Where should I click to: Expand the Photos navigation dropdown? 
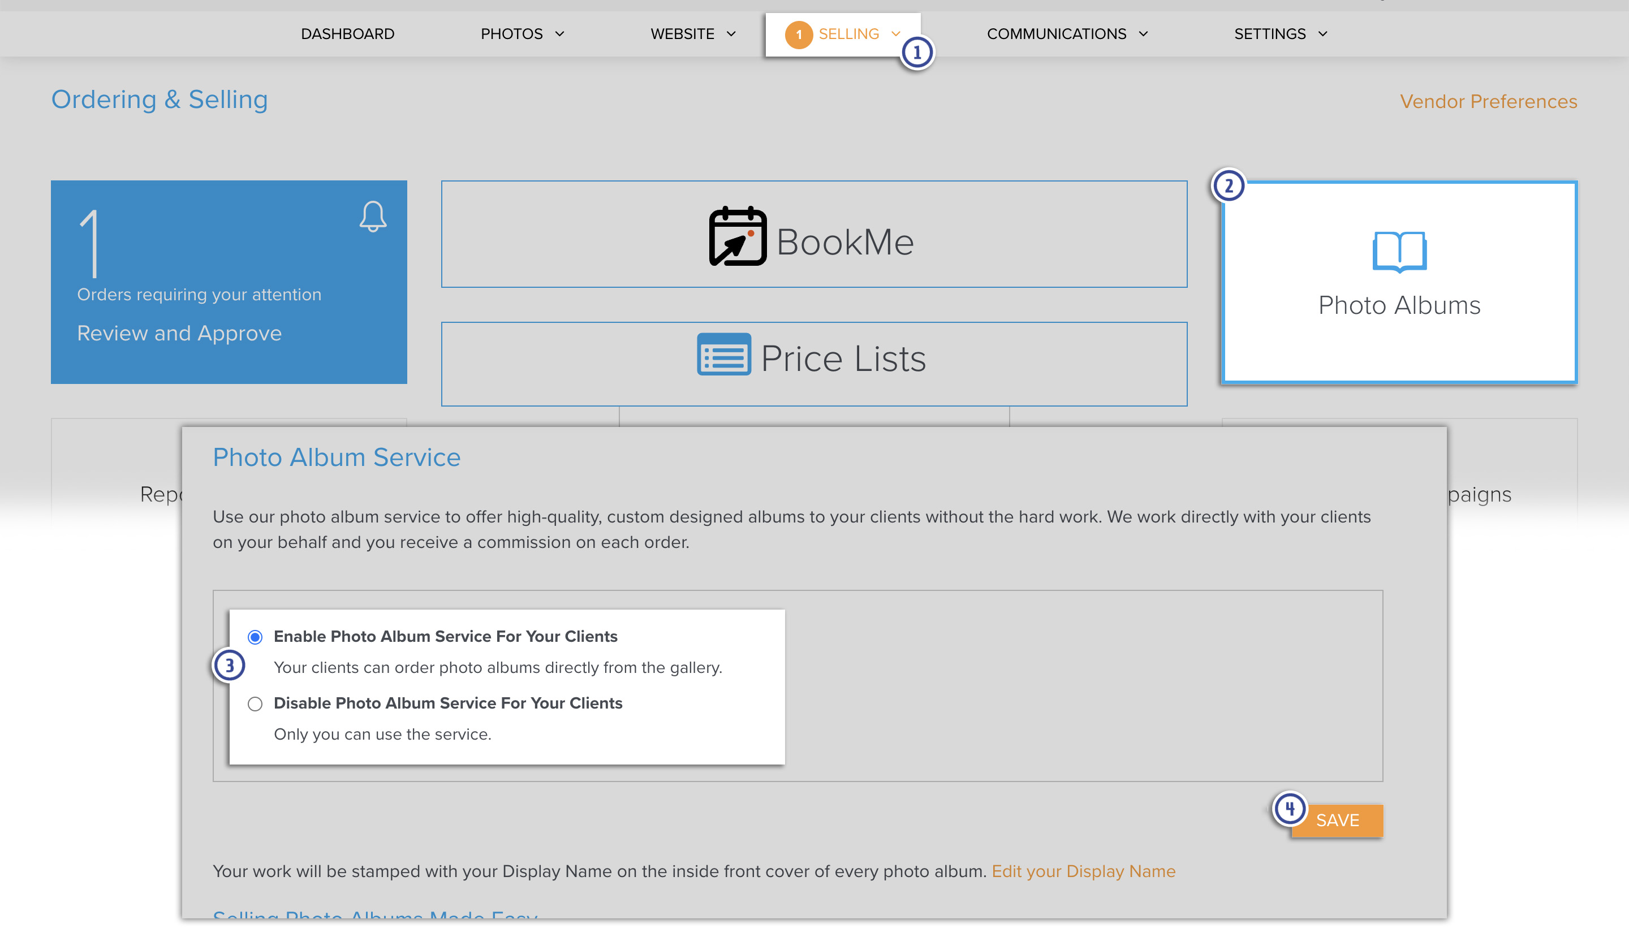pyautogui.click(x=522, y=33)
